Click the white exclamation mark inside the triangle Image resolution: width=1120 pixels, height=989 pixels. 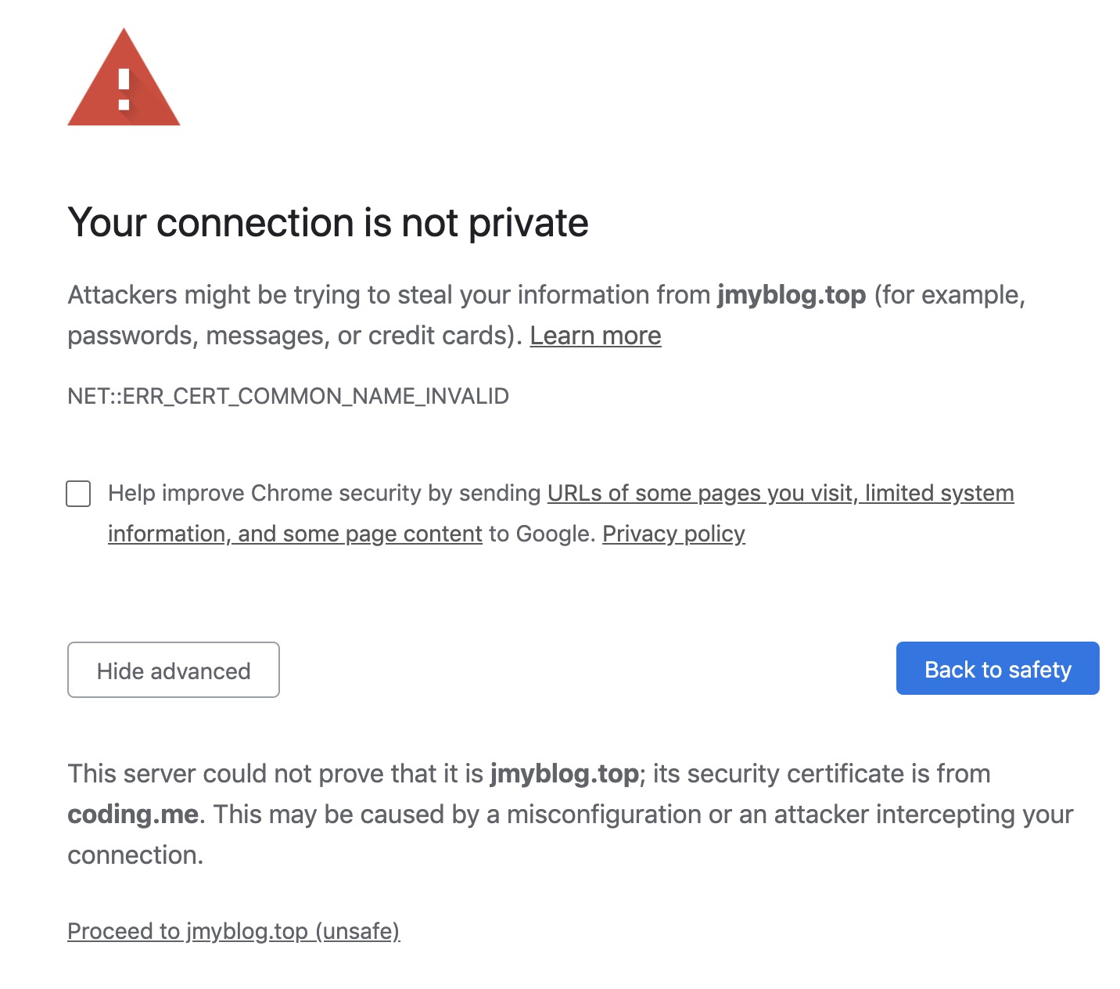(x=124, y=88)
